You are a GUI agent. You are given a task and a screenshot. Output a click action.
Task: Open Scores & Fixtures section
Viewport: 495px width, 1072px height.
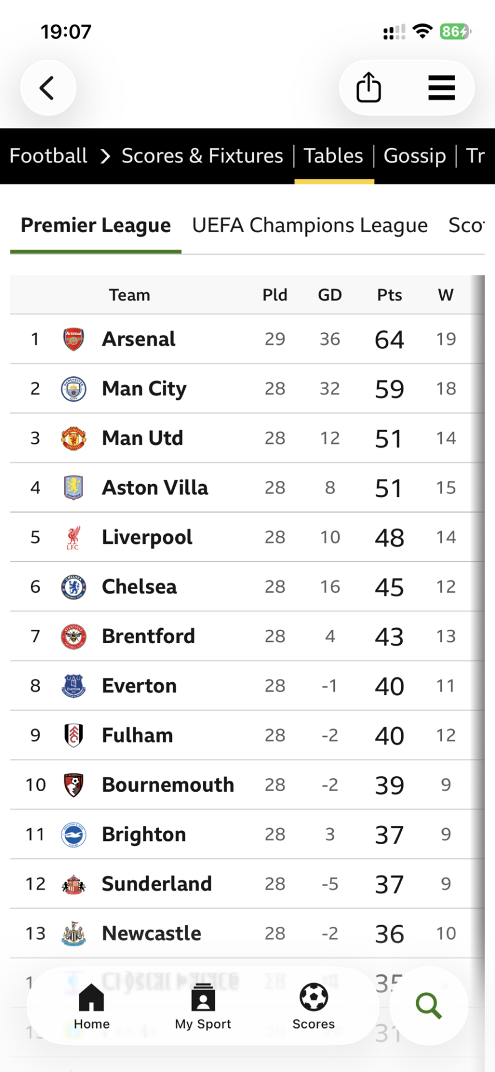coord(202,156)
